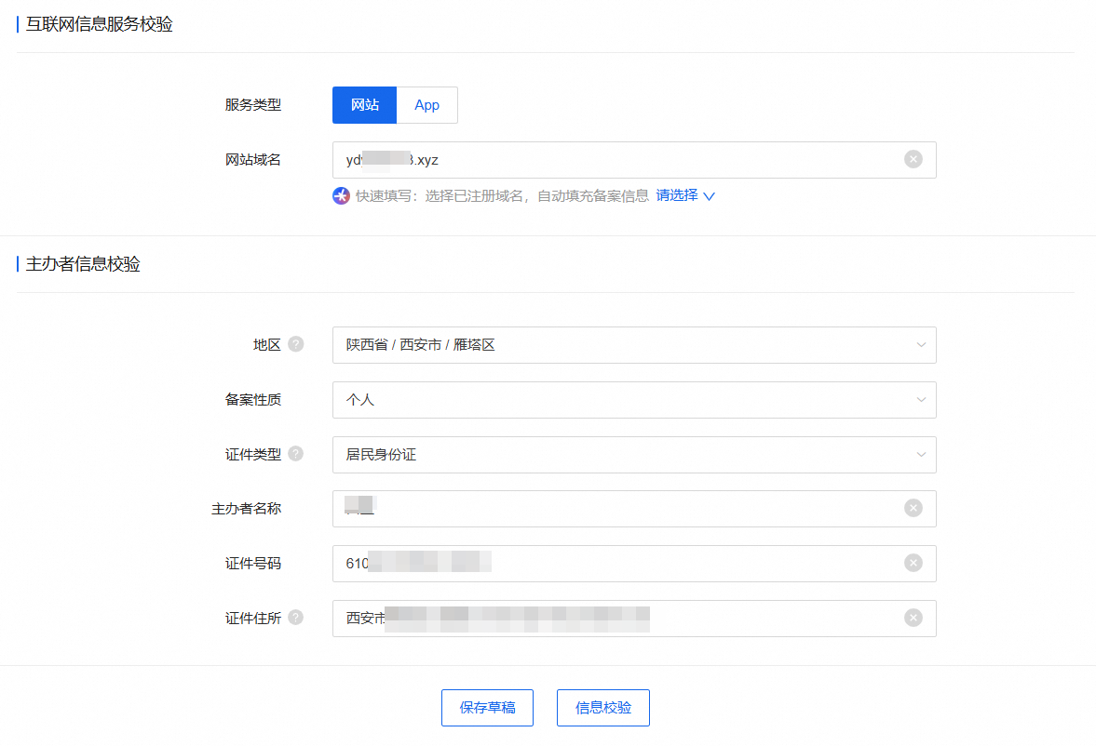Click the 备案性质 label
The width and height of the screenshot is (1096, 746).
(x=253, y=400)
